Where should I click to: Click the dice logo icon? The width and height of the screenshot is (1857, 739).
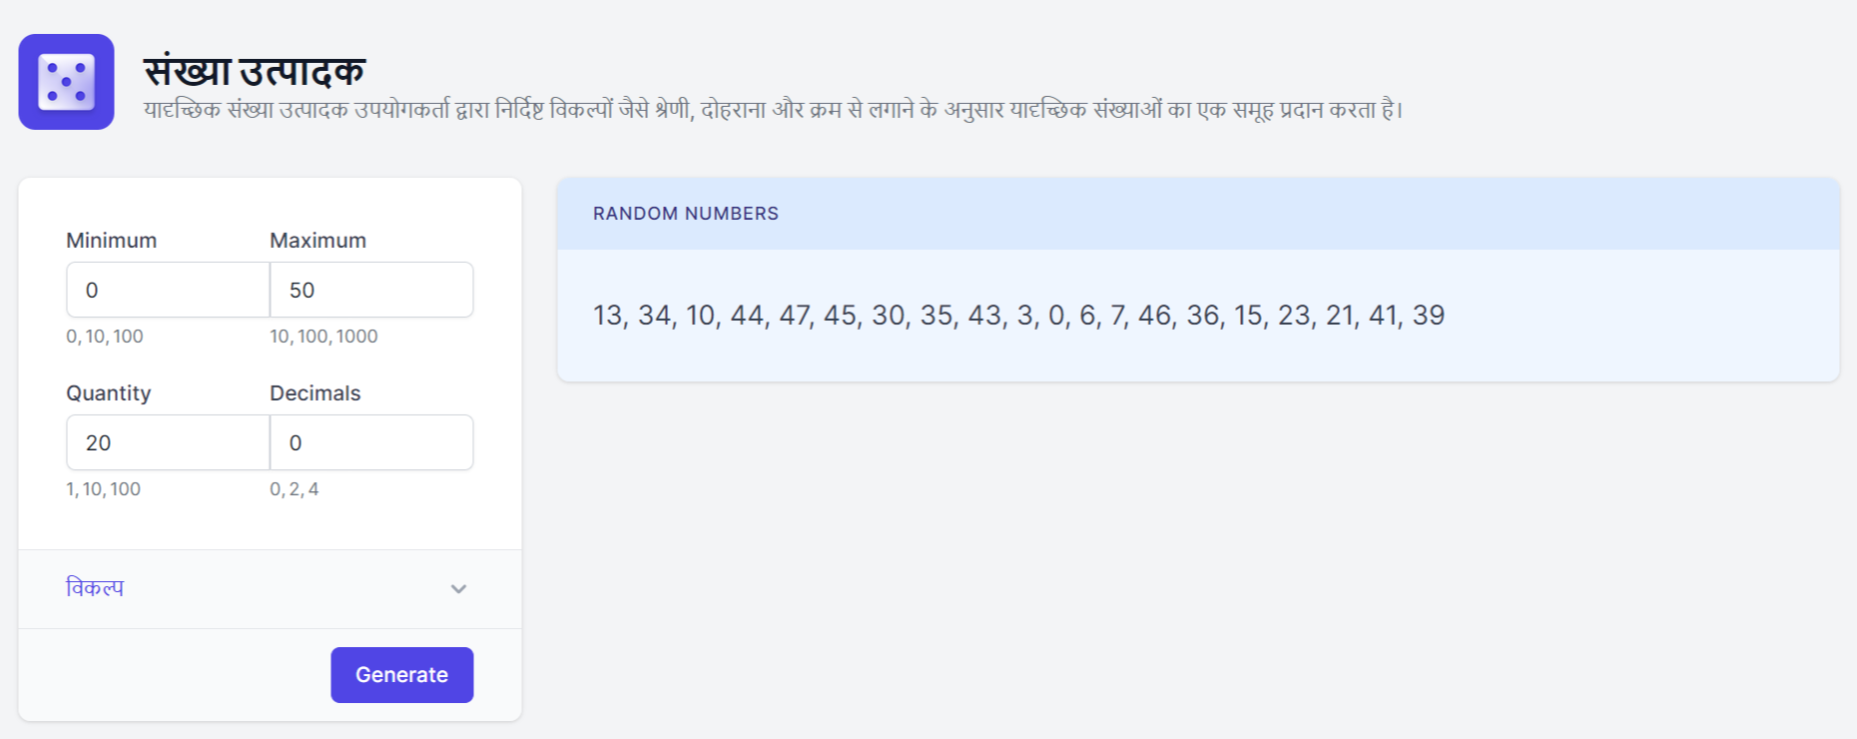pos(66,82)
